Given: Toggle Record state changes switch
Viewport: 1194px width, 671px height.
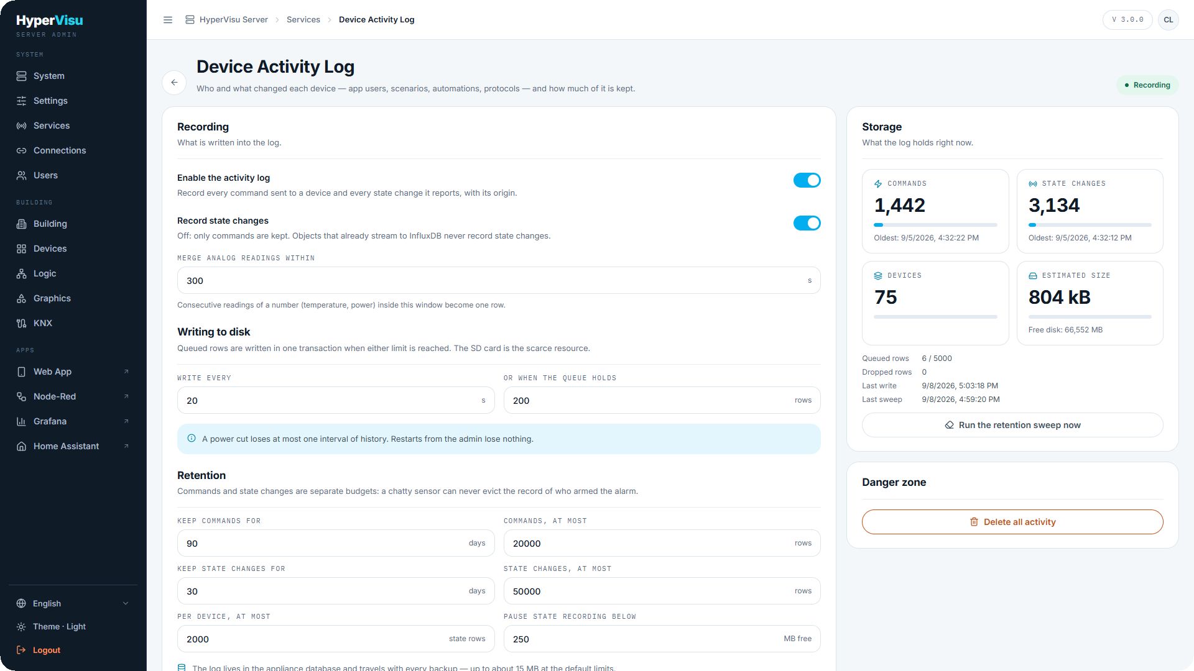Looking at the screenshot, I should (x=807, y=223).
